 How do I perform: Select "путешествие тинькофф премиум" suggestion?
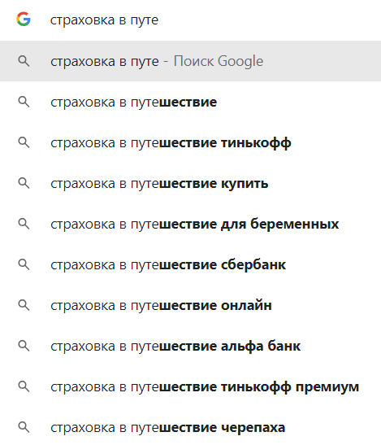tap(190, 386)
